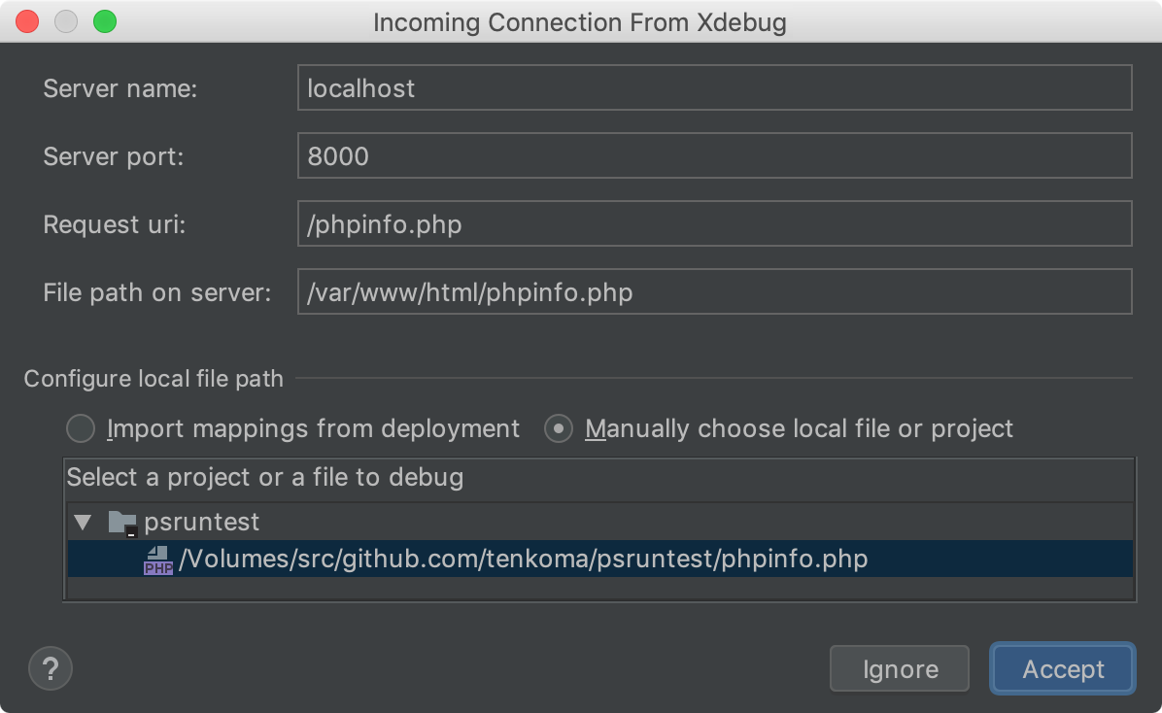
Task: Click the green zoom window button
Action: [x=104, y=21]
